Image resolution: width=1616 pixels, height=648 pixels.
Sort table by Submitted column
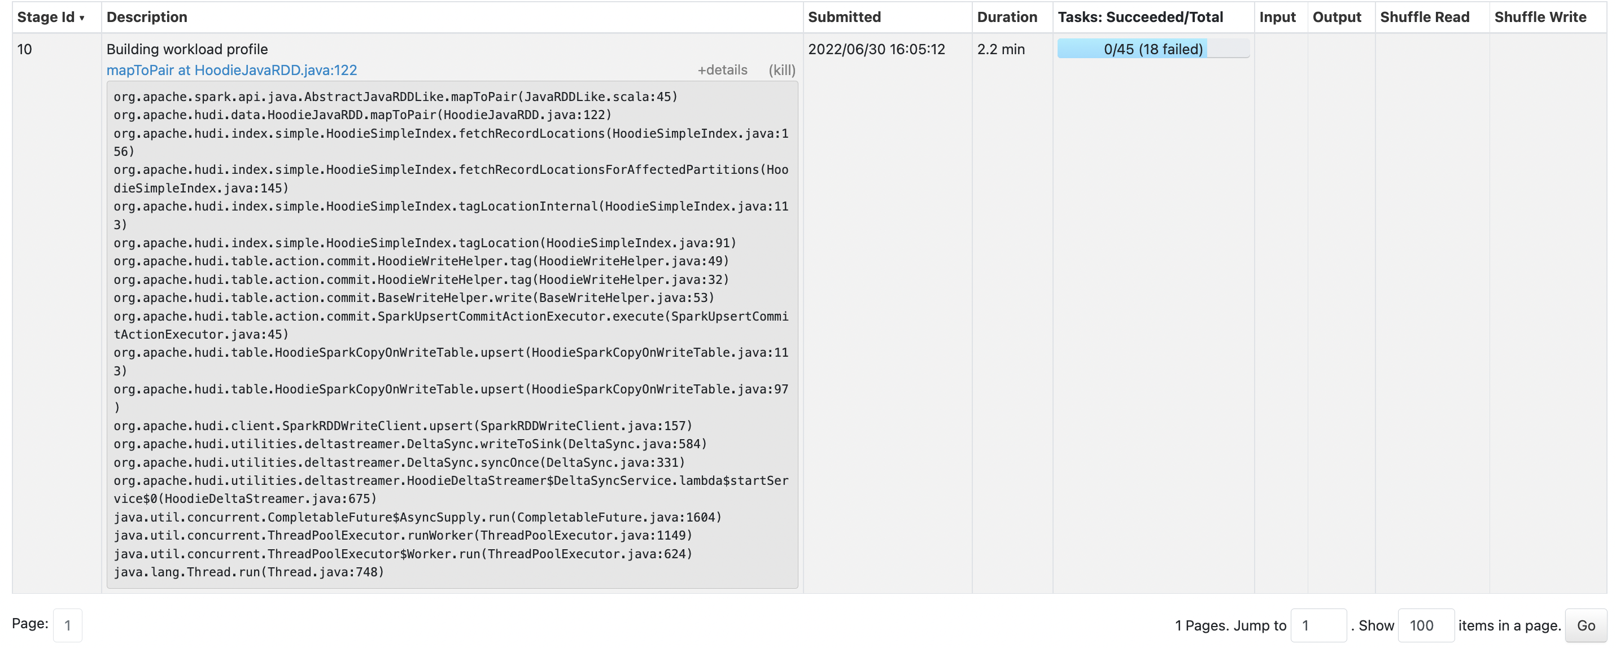click(844, 17)
